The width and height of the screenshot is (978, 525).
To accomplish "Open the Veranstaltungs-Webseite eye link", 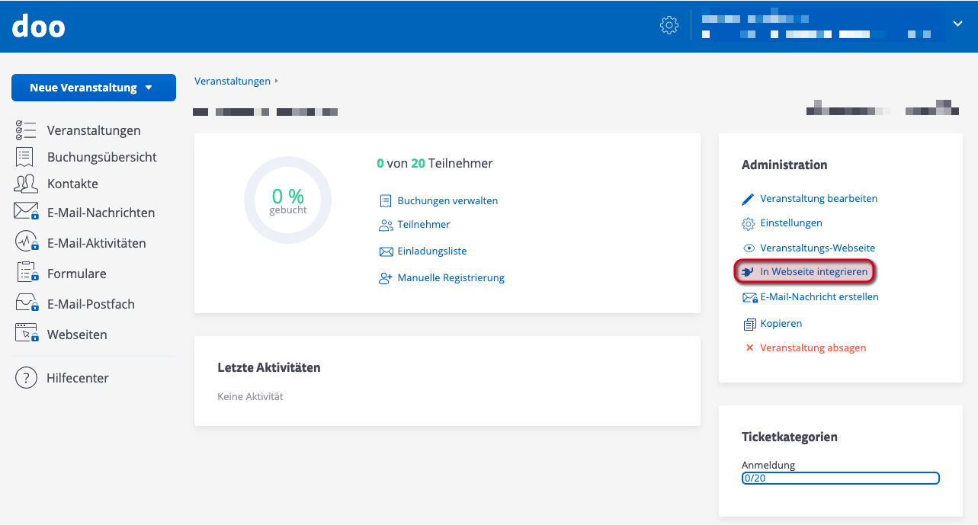I will (x=817, y=248).
